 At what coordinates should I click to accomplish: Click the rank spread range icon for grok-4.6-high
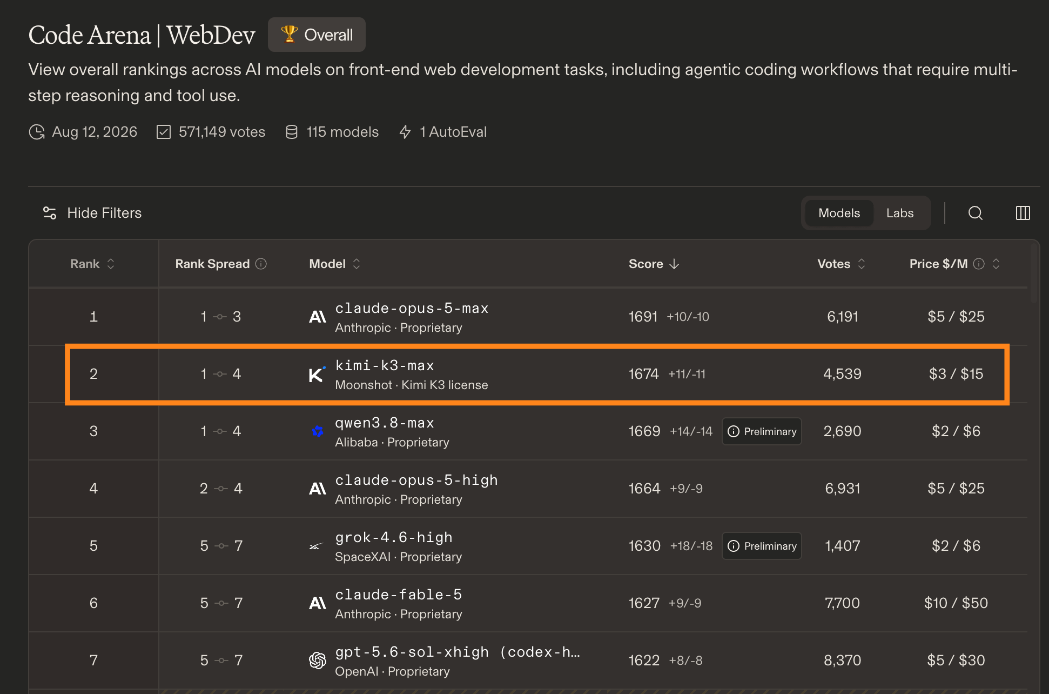click(221, 546)
